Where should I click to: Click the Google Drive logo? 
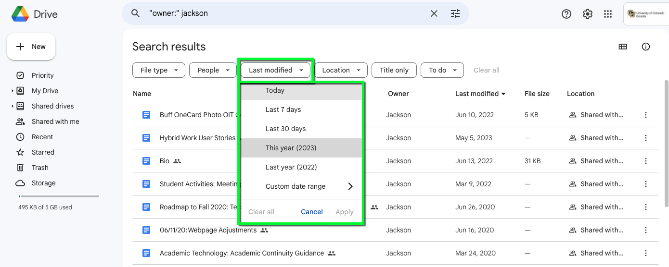[20, 14]
